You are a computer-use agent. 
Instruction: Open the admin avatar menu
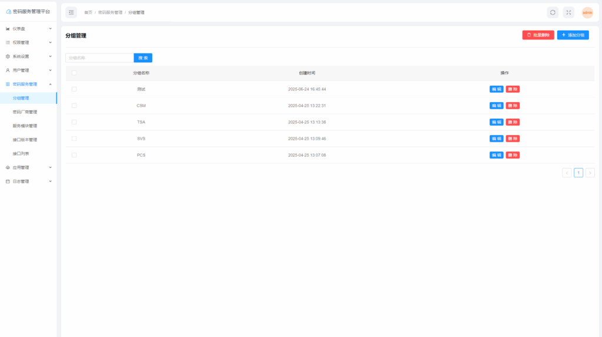[587, 12]
